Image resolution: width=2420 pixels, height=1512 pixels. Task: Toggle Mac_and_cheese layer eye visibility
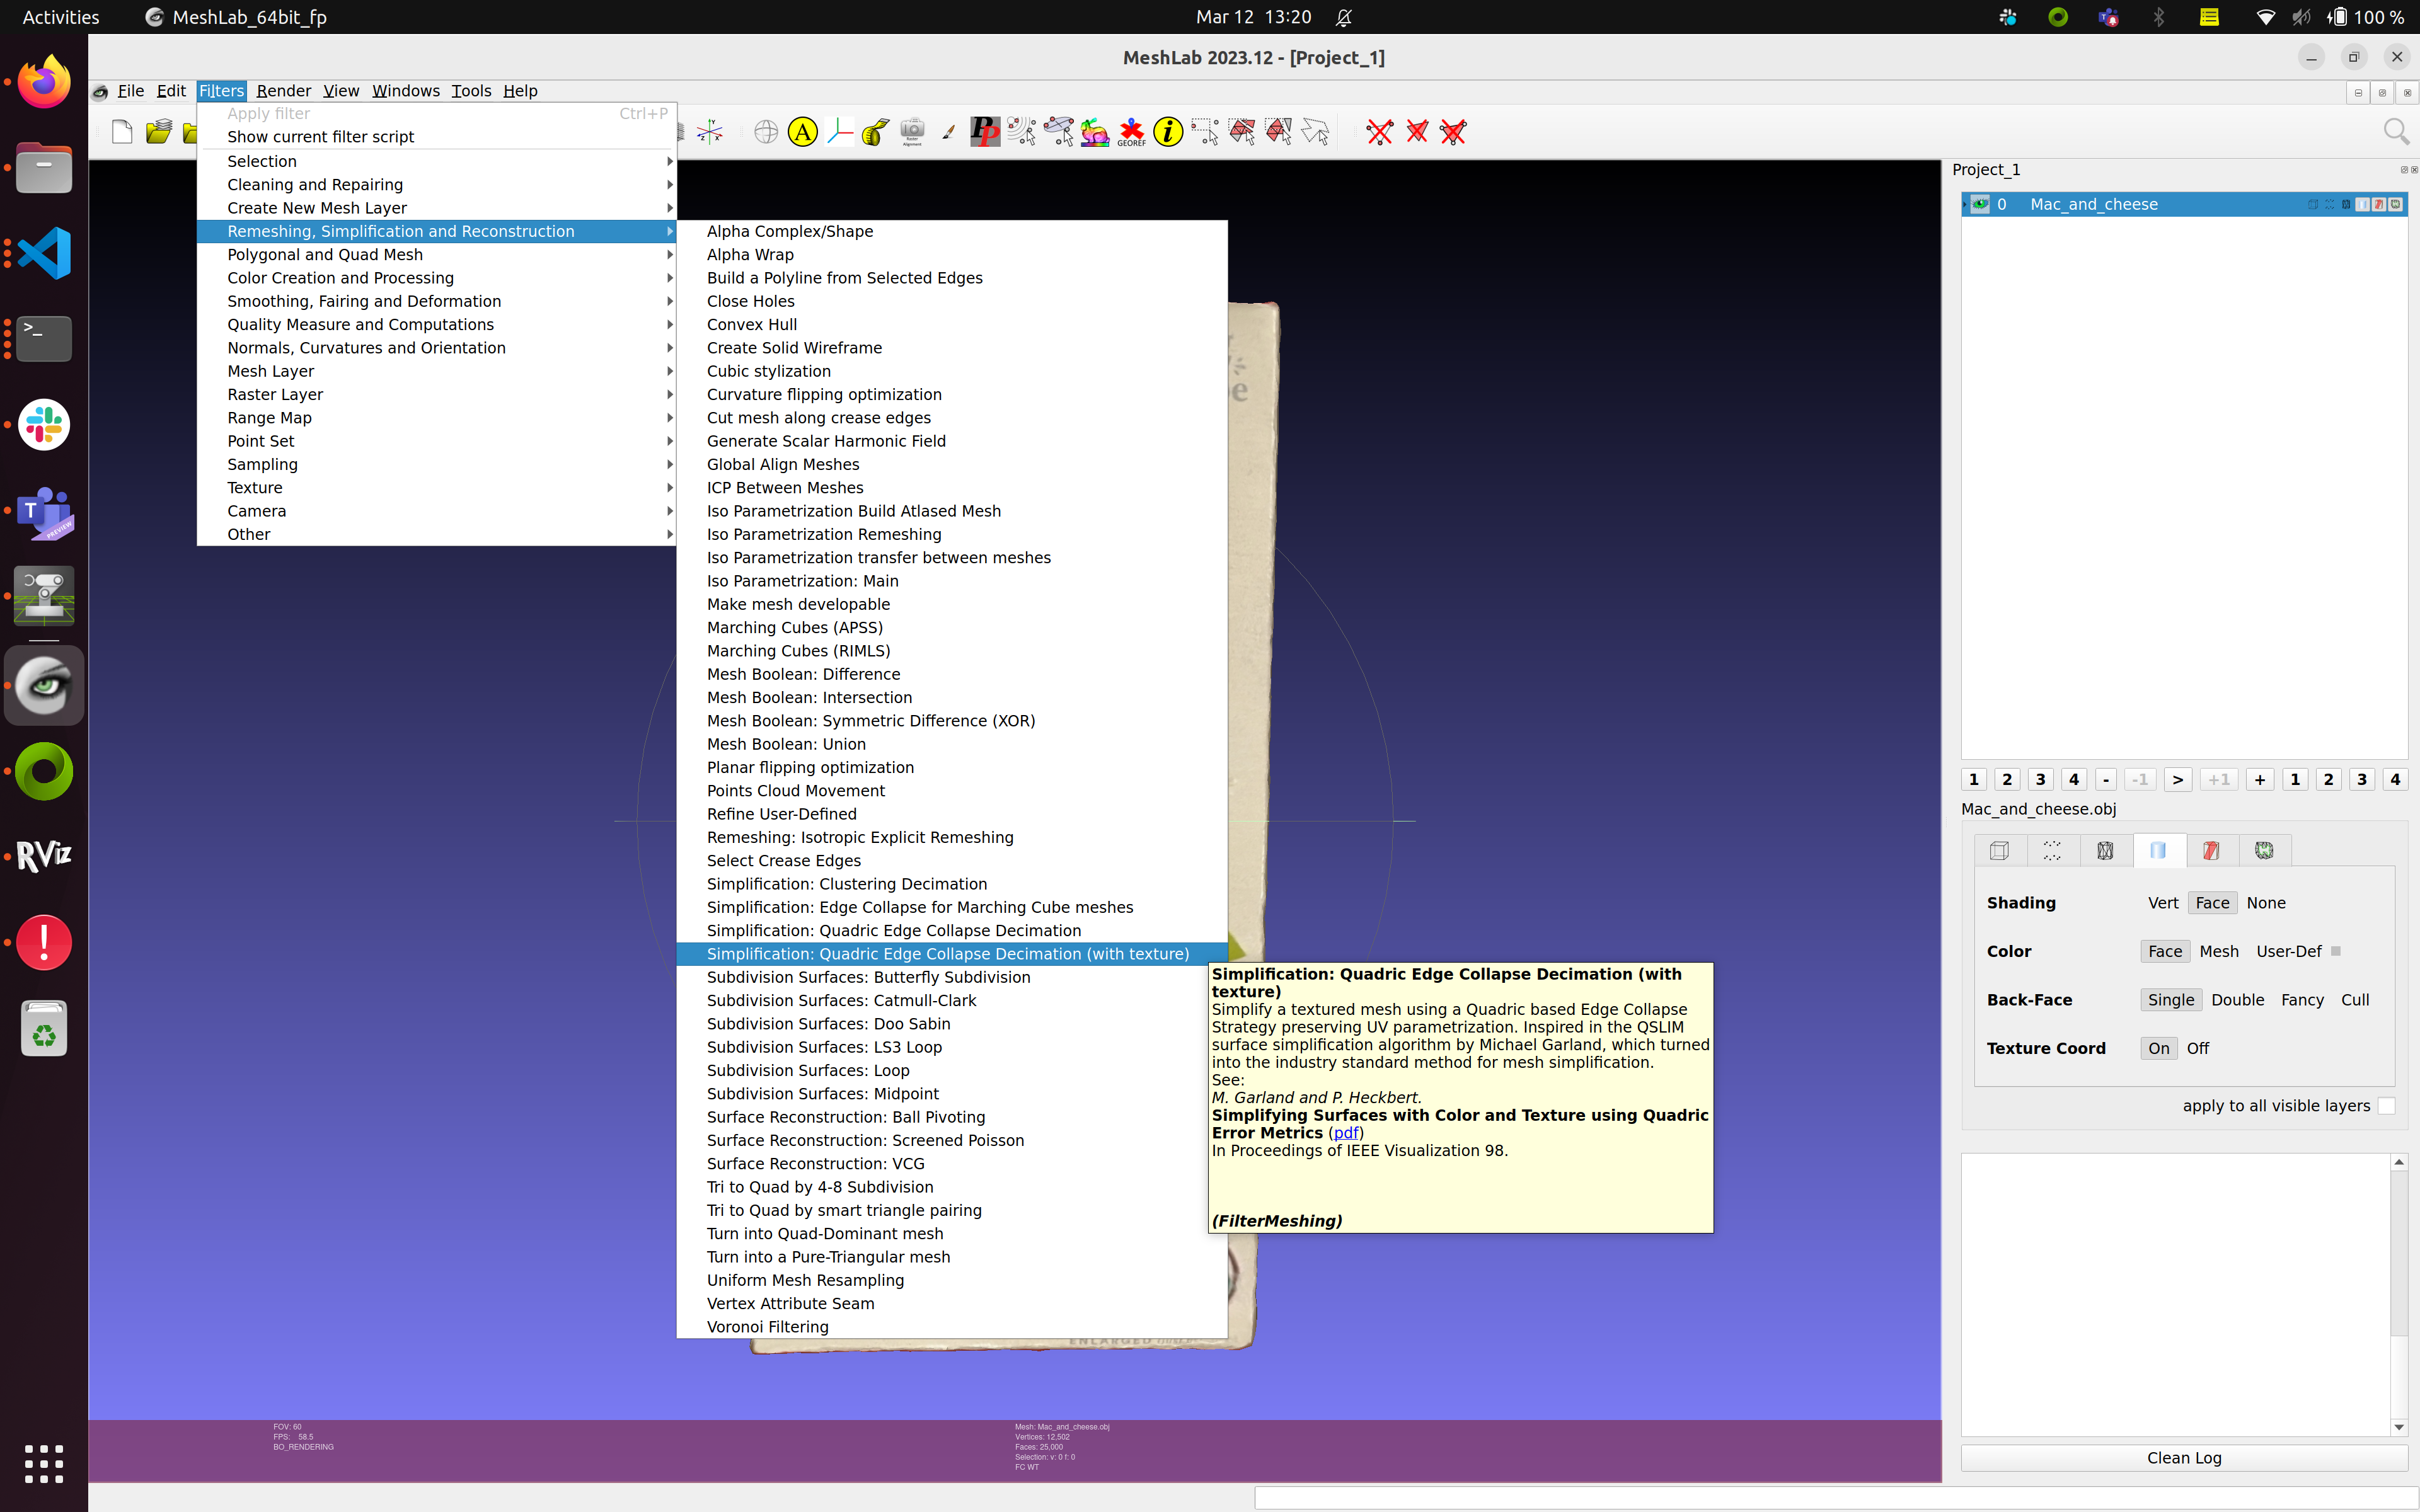coord(1980,204)
